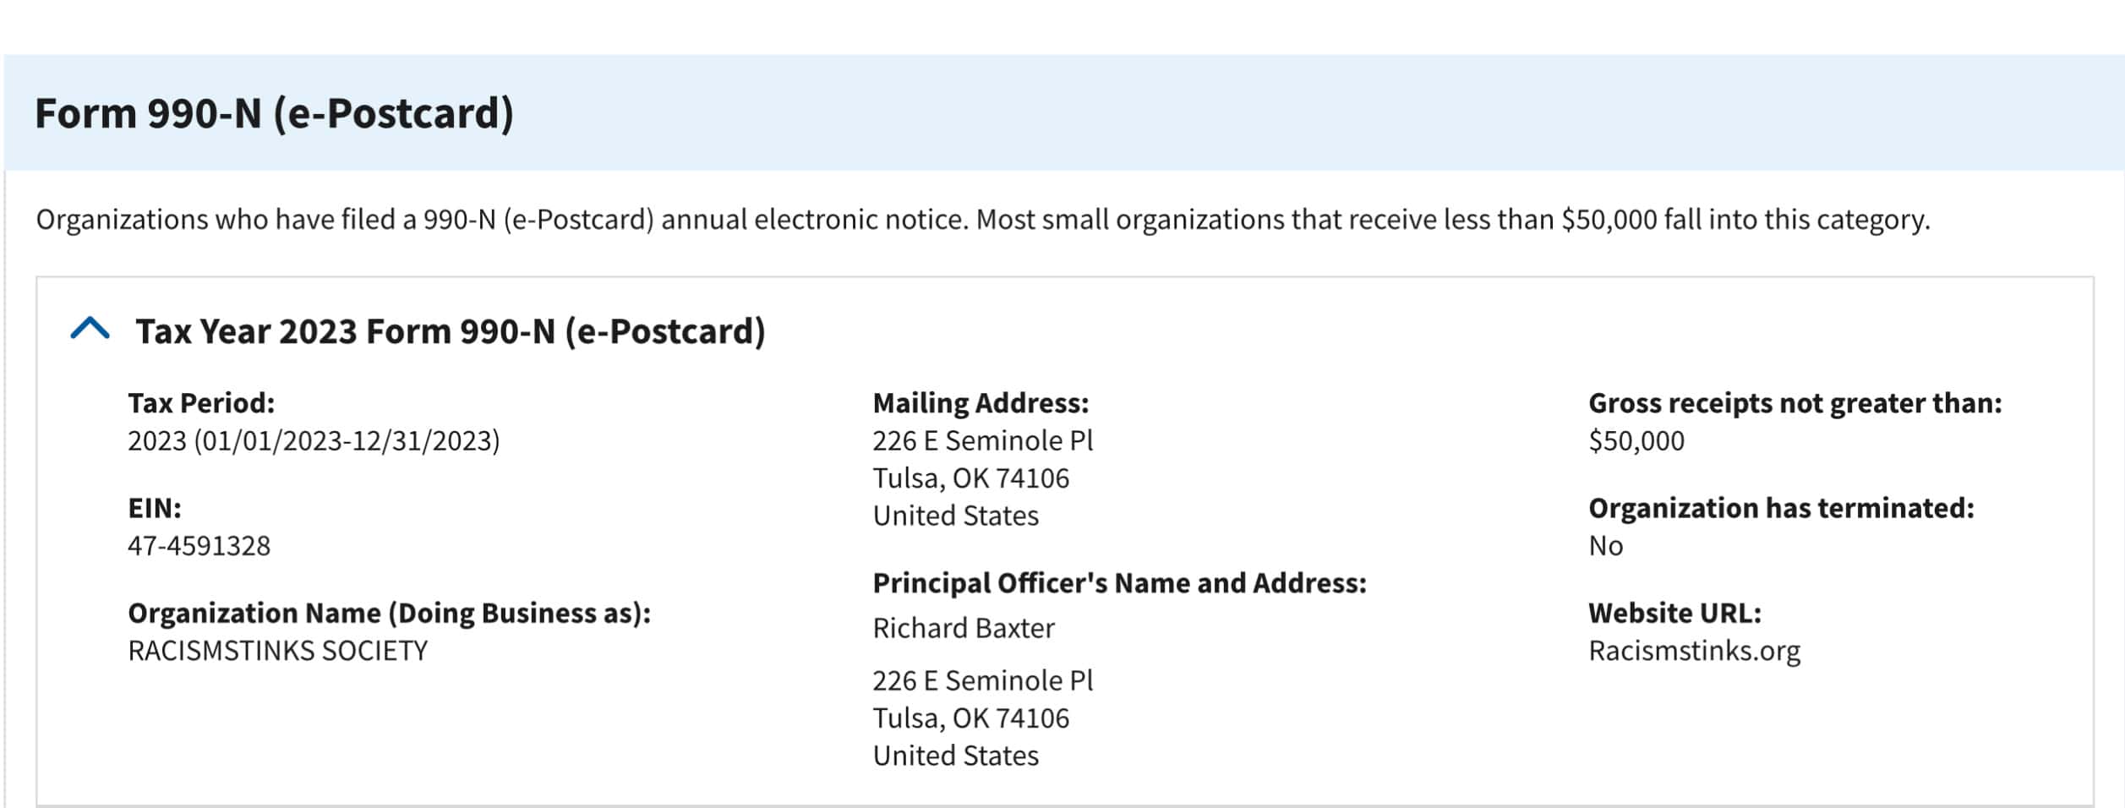The image size is (2125, 808).
Task: Click the Organization has terminated label
Action: pos(1781,508)
